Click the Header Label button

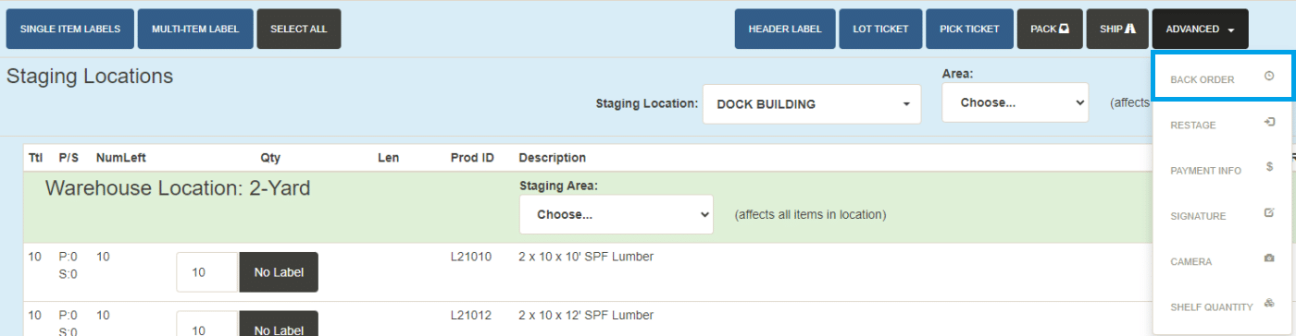[785, 29]
